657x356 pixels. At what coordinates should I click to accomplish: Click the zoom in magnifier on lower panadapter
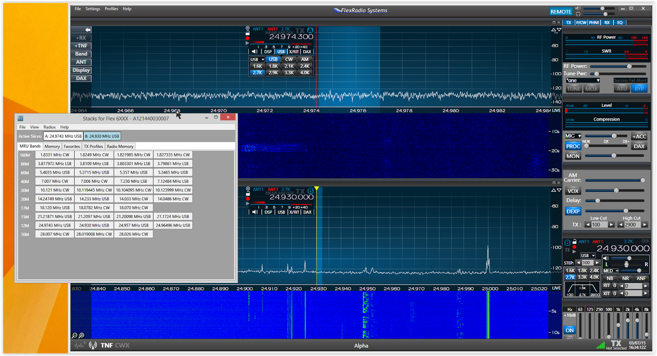[82, 336]
